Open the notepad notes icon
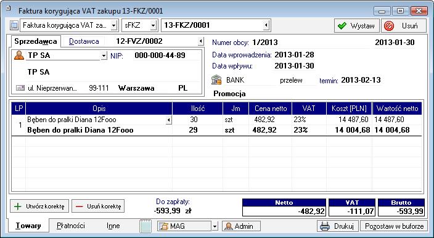434x238 pixels. [x=145, y=226]
